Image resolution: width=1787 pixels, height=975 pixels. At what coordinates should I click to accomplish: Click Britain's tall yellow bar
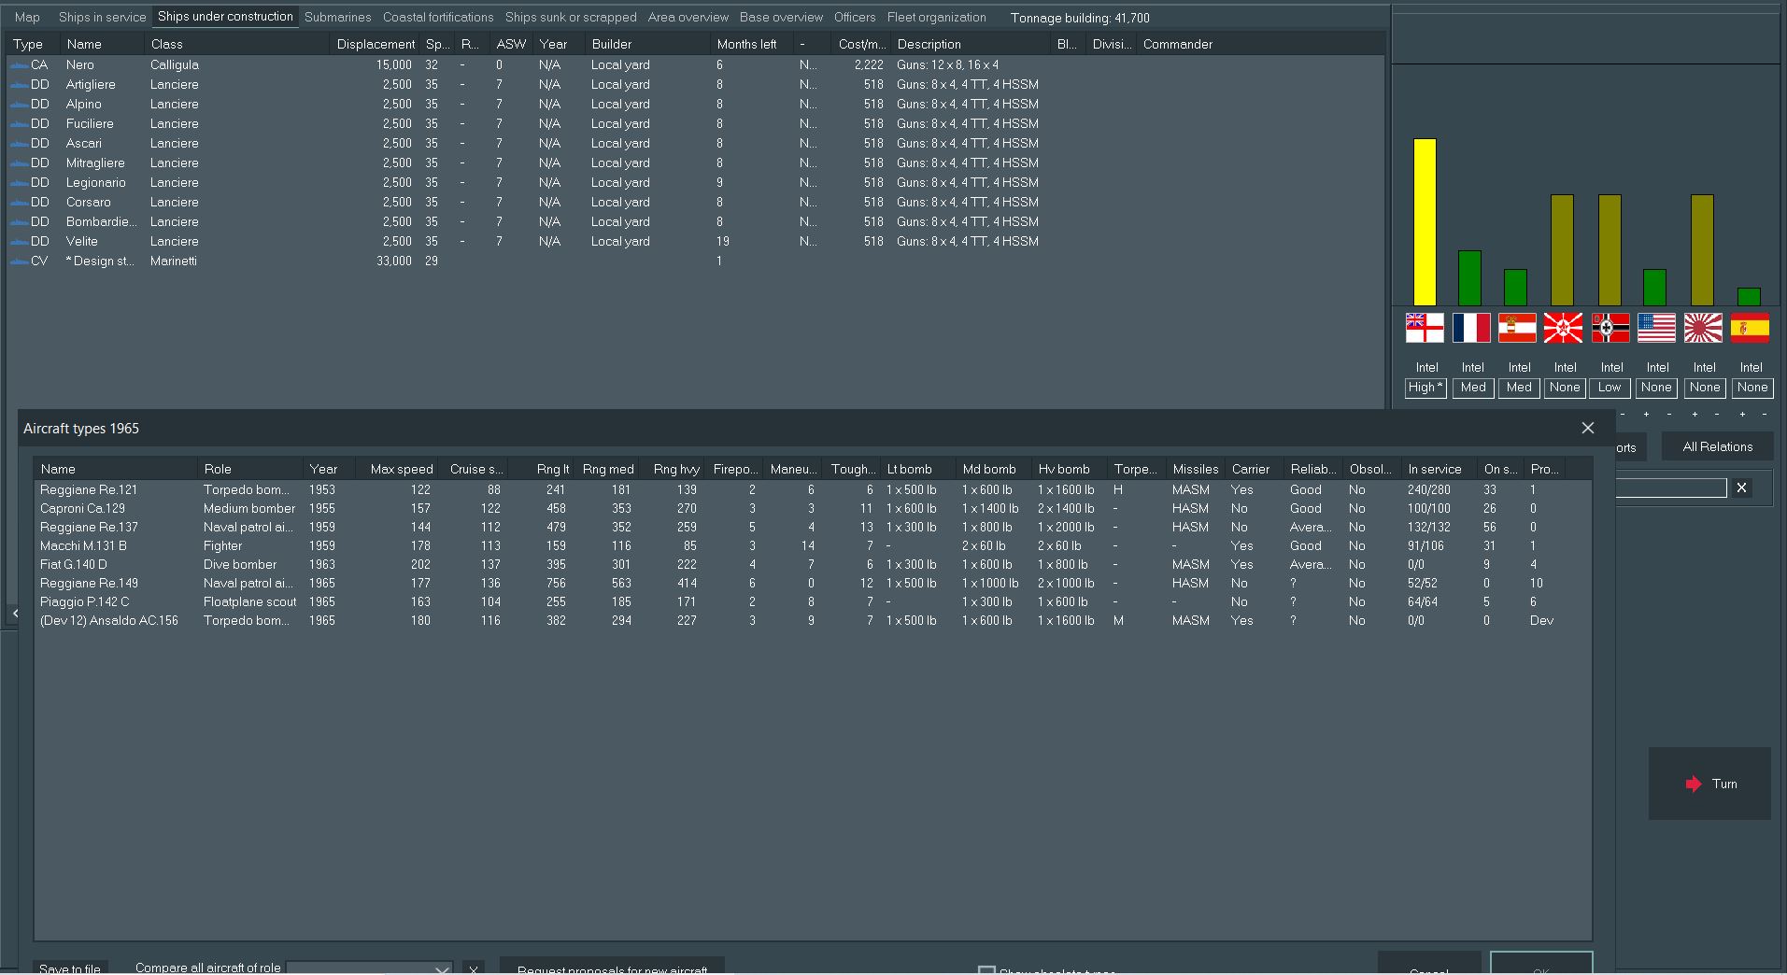[1425, 222]
